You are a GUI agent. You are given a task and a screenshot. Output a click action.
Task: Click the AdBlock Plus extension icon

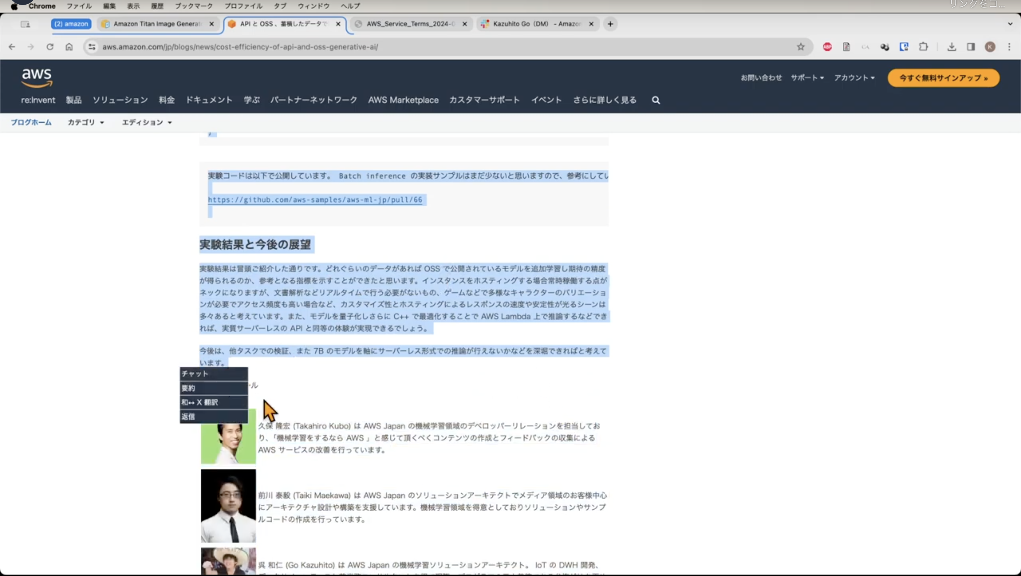pyautogui.click(x=827, y=47)
